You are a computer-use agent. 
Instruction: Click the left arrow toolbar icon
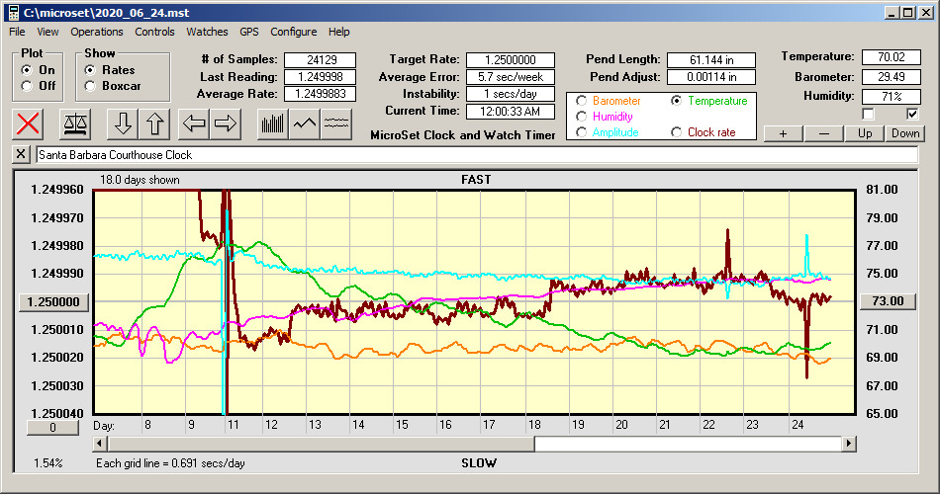click(x=195, y=123)
